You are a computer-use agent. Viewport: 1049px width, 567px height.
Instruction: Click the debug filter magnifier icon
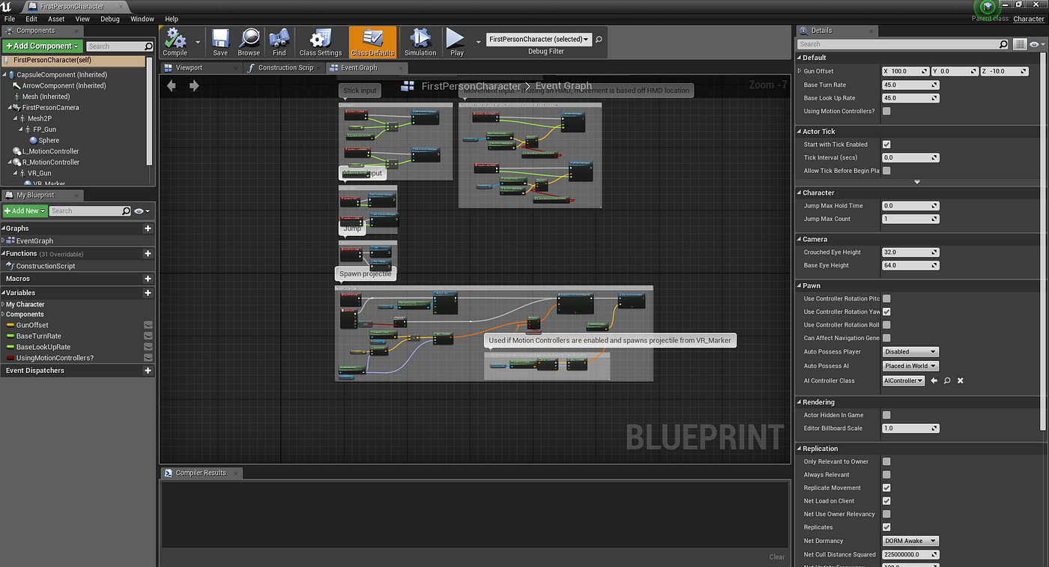pos(599,39)
